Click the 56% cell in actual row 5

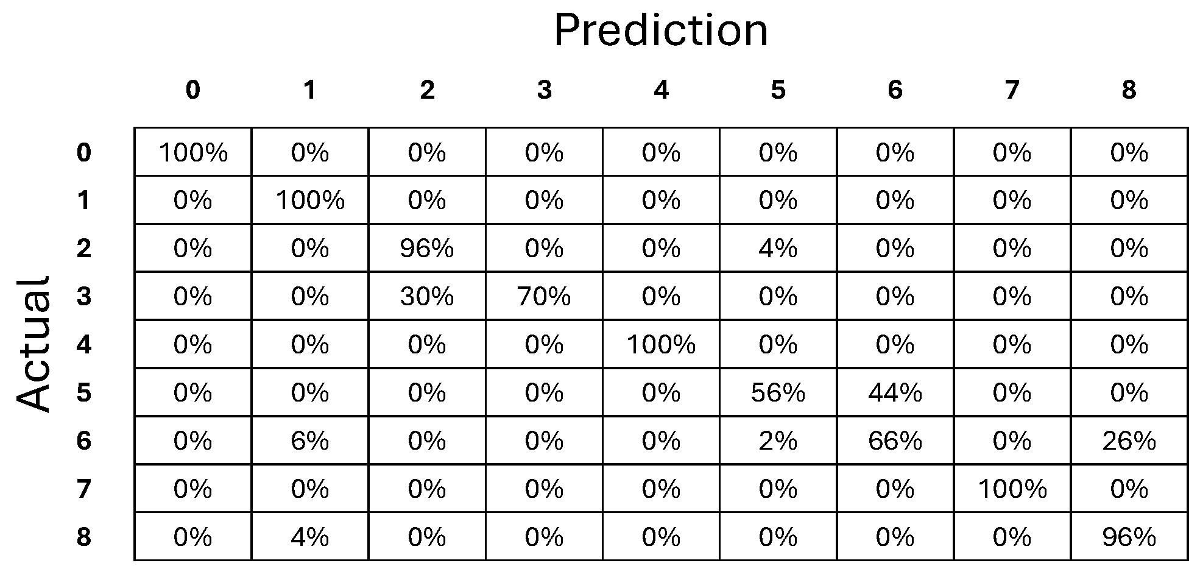(x=778, y=393)
